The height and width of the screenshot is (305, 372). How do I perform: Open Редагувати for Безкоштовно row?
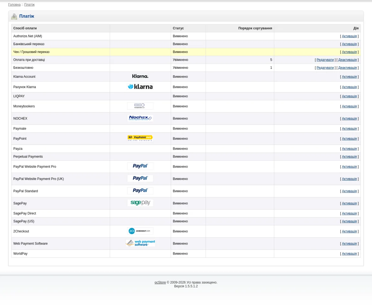[325, 68]
